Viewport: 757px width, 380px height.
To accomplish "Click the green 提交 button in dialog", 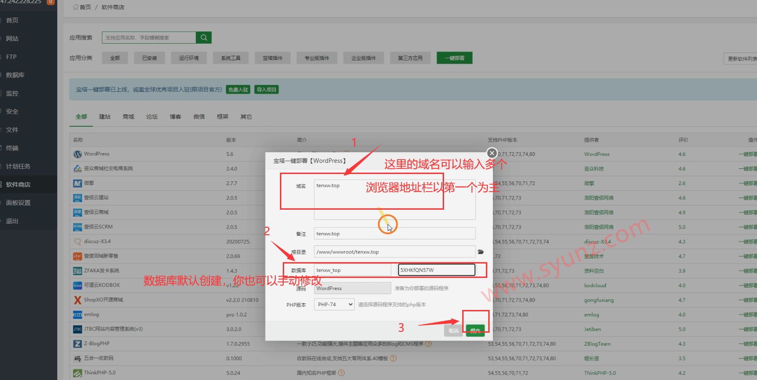I will point(475,330).
